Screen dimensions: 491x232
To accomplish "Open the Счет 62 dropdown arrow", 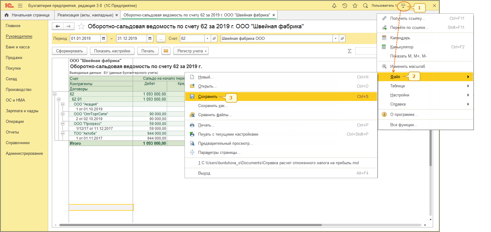I will tap(207, 38).
